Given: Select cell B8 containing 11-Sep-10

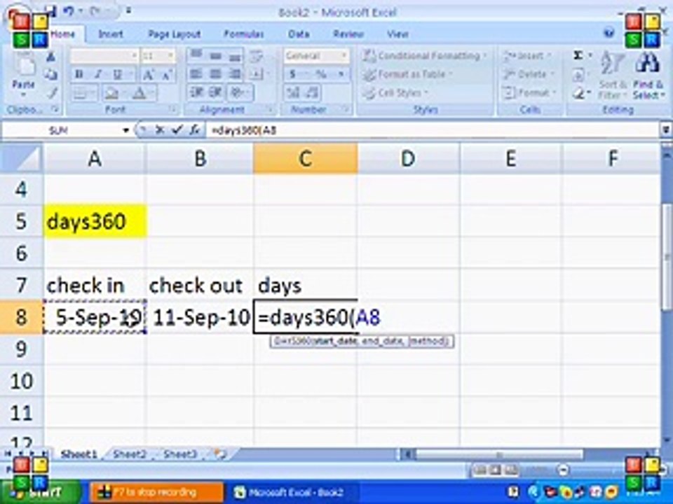Looking at the screenshot, I should click(x=200, y=318).
